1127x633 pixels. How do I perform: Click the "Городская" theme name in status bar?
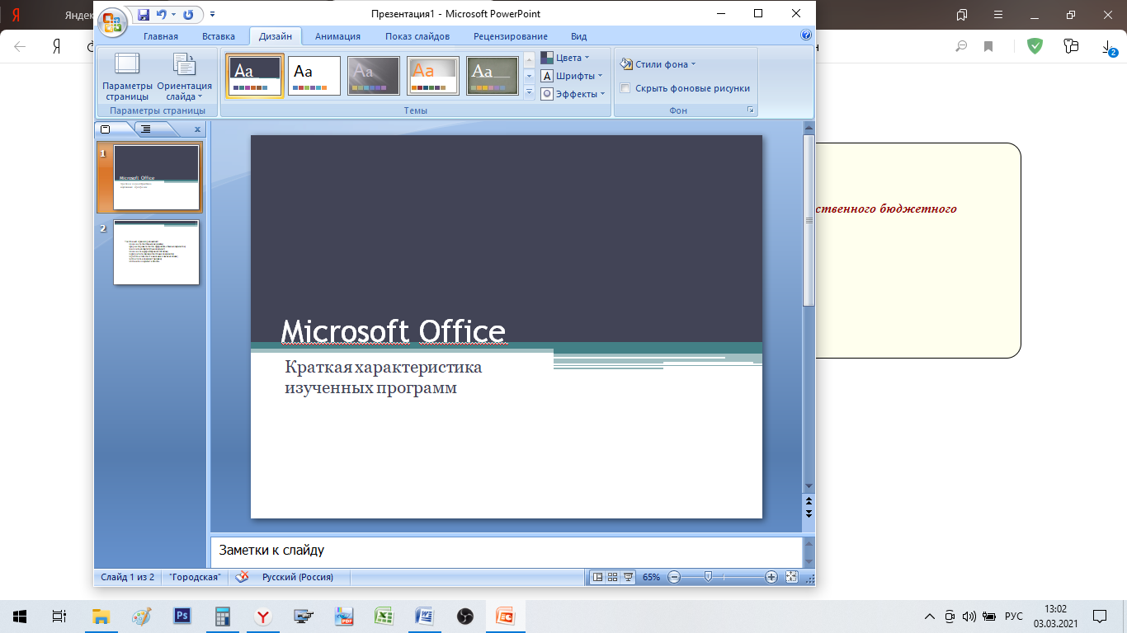(195, 577)
